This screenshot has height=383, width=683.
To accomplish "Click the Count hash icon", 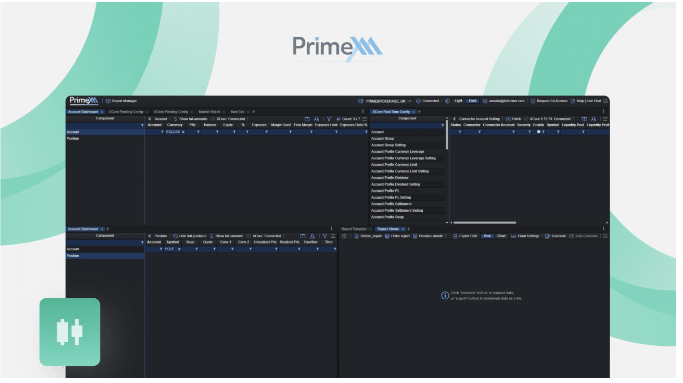I will coord(338,119).
